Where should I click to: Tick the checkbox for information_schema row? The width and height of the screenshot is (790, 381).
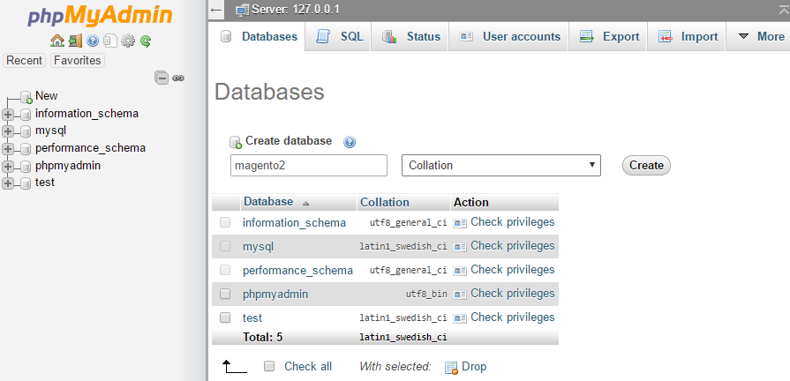(x=225, y=222)
